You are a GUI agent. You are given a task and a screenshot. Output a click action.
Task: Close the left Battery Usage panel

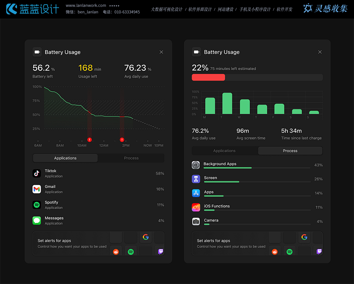click(x=161, y=52)
